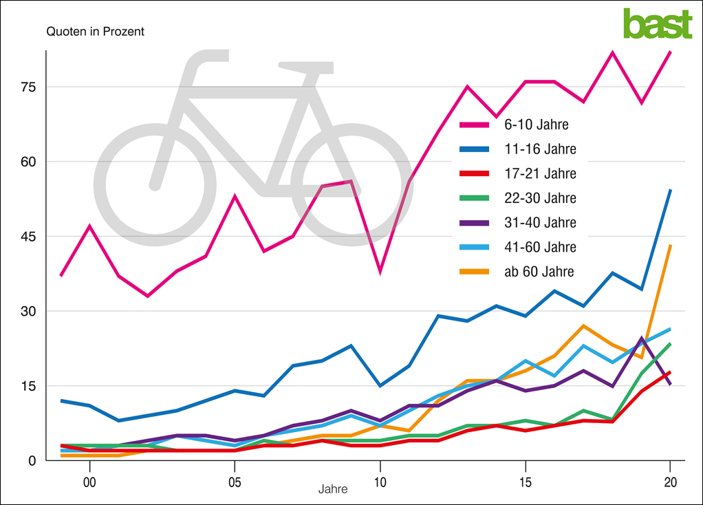Image resolution: width=703 pixels, height=505 pixels.
Task: Click the 10 year tick on x-axis
Action: pyautogui.click(x=380, y=482)
